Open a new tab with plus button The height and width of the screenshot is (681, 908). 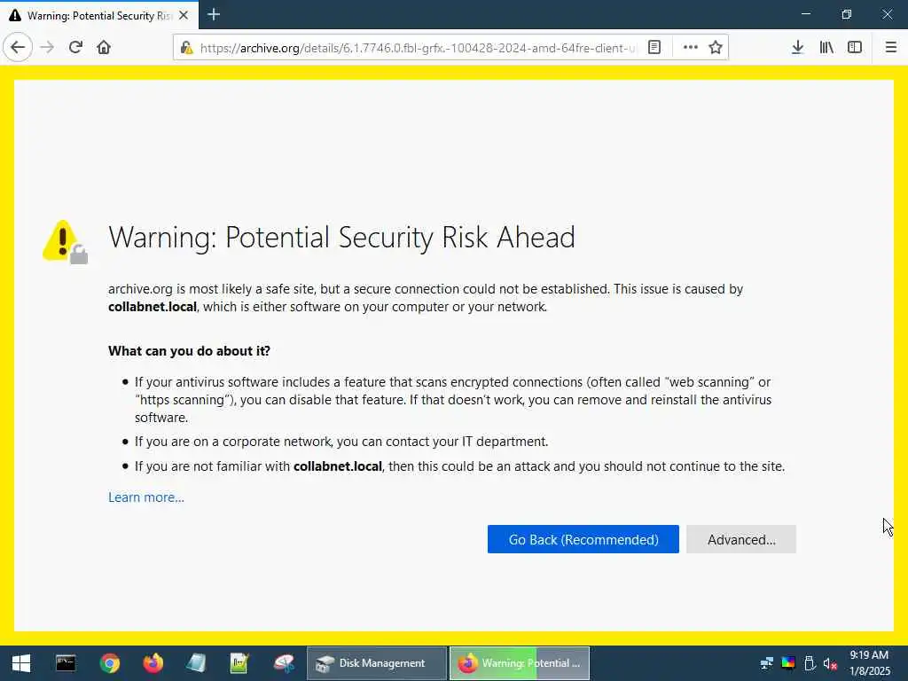[214, 14]
